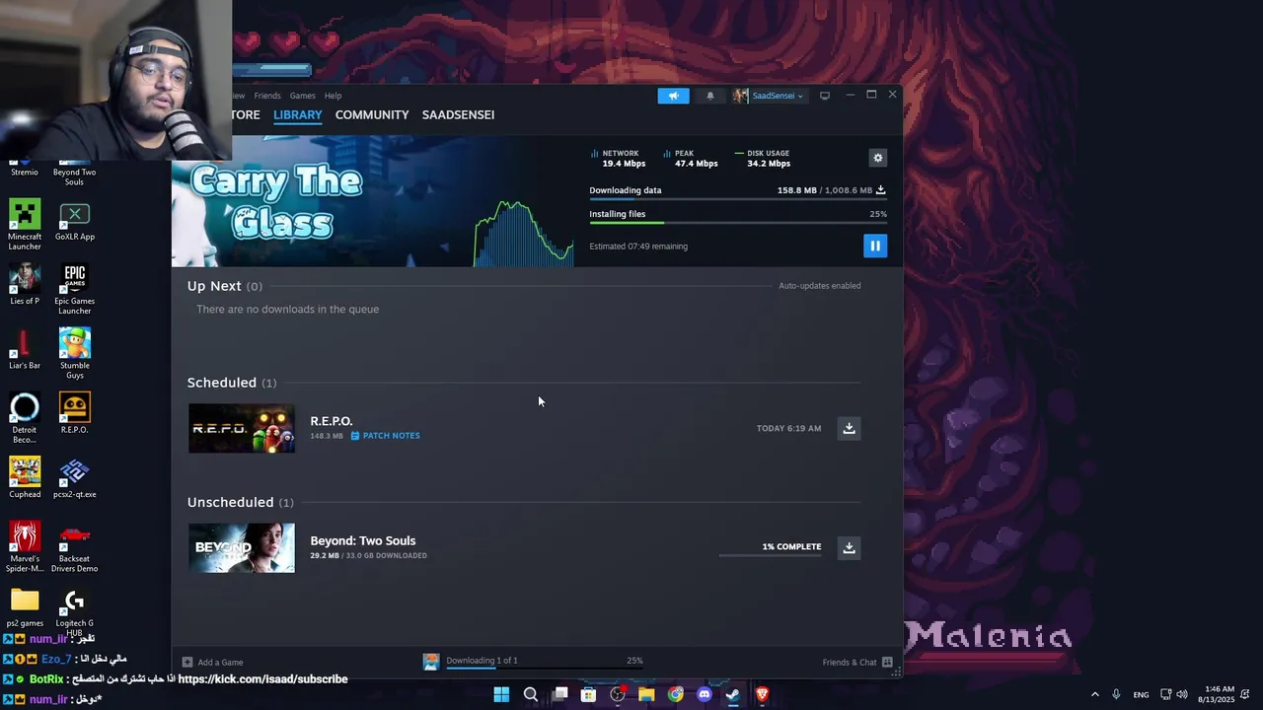
Task: Open Detroit Become Human desktop shortcut
Action: pyautogui.click(x=25, y=418)
